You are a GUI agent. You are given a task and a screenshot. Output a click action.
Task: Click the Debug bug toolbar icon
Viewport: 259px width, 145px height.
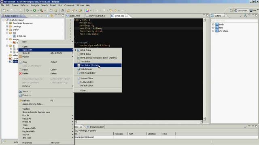click(x=28, y=10)
